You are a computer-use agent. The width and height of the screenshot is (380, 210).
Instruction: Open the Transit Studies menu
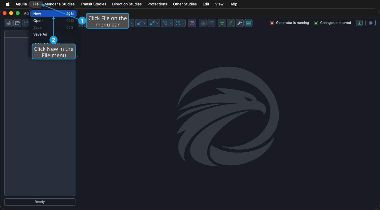coord(93,4)
